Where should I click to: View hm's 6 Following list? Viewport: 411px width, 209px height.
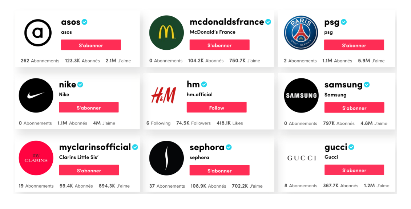pos(158,123)
